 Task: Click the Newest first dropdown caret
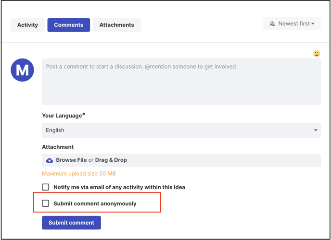click(313, 24)
